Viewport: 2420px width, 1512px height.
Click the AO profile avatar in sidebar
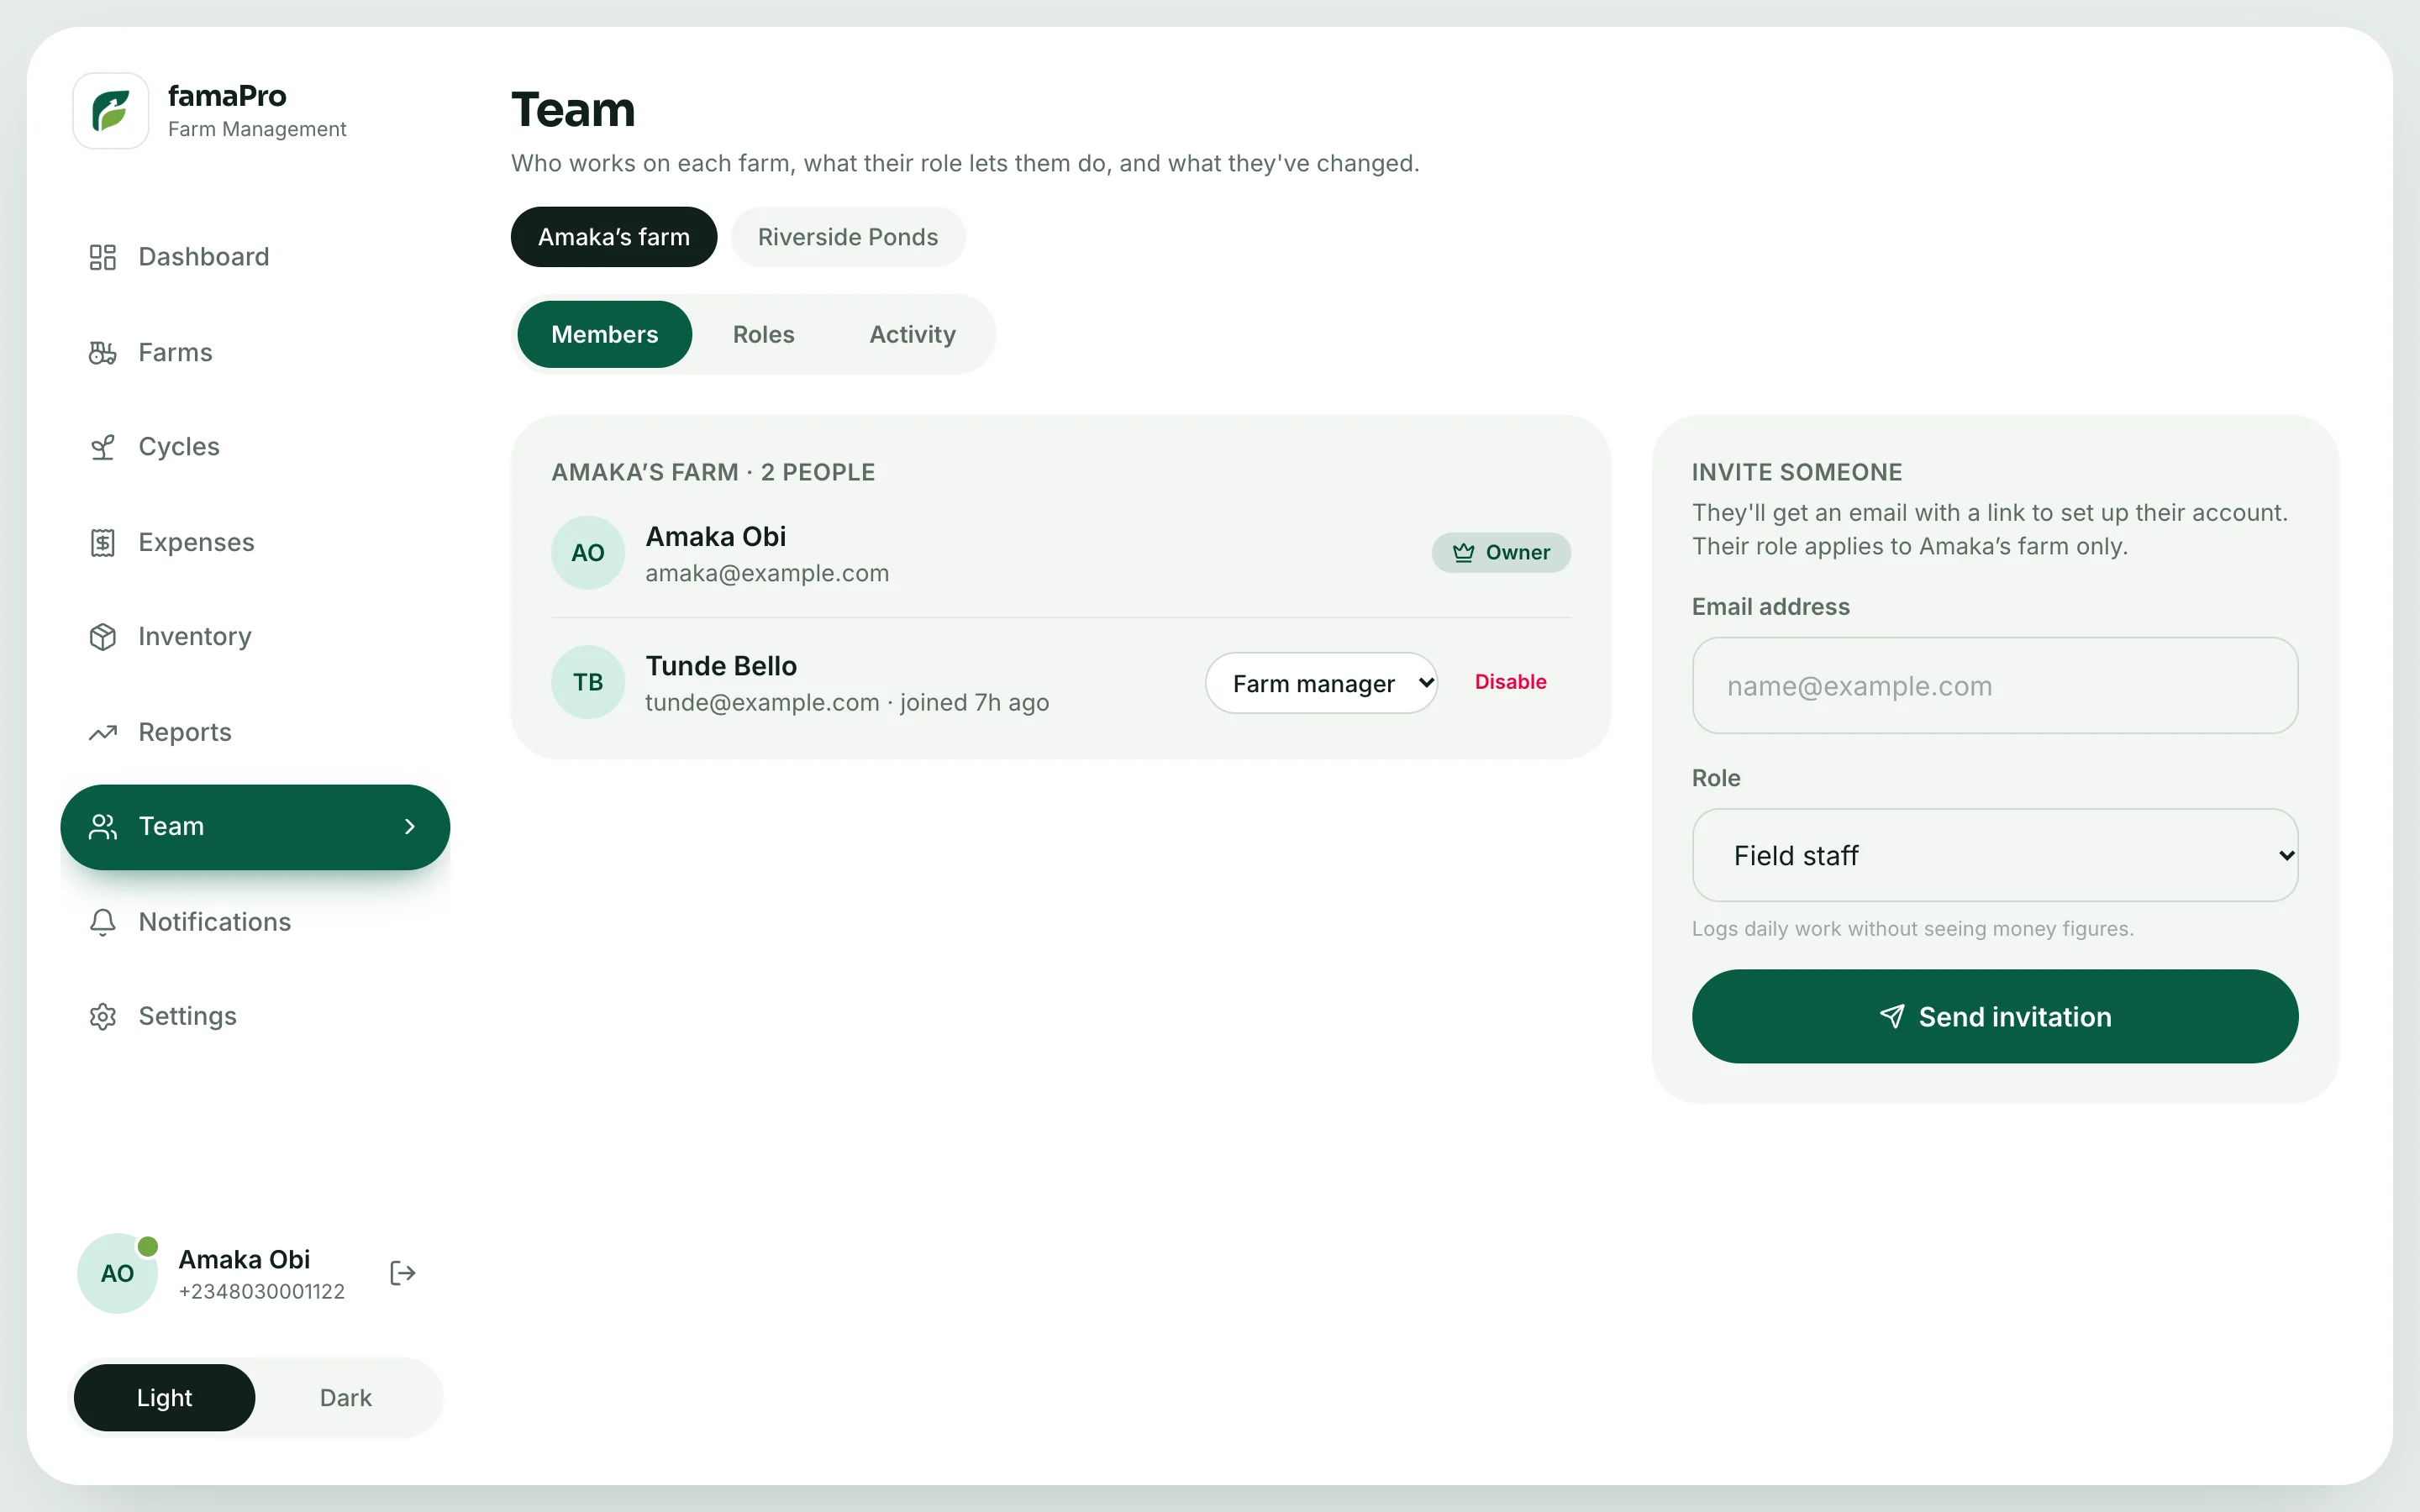[x=118, y=1273]
